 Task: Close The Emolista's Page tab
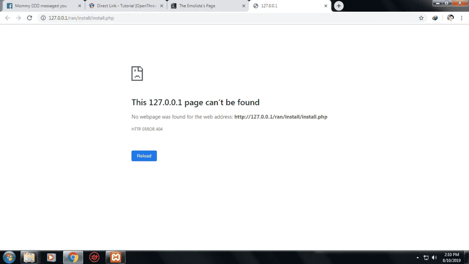(244, 6)
